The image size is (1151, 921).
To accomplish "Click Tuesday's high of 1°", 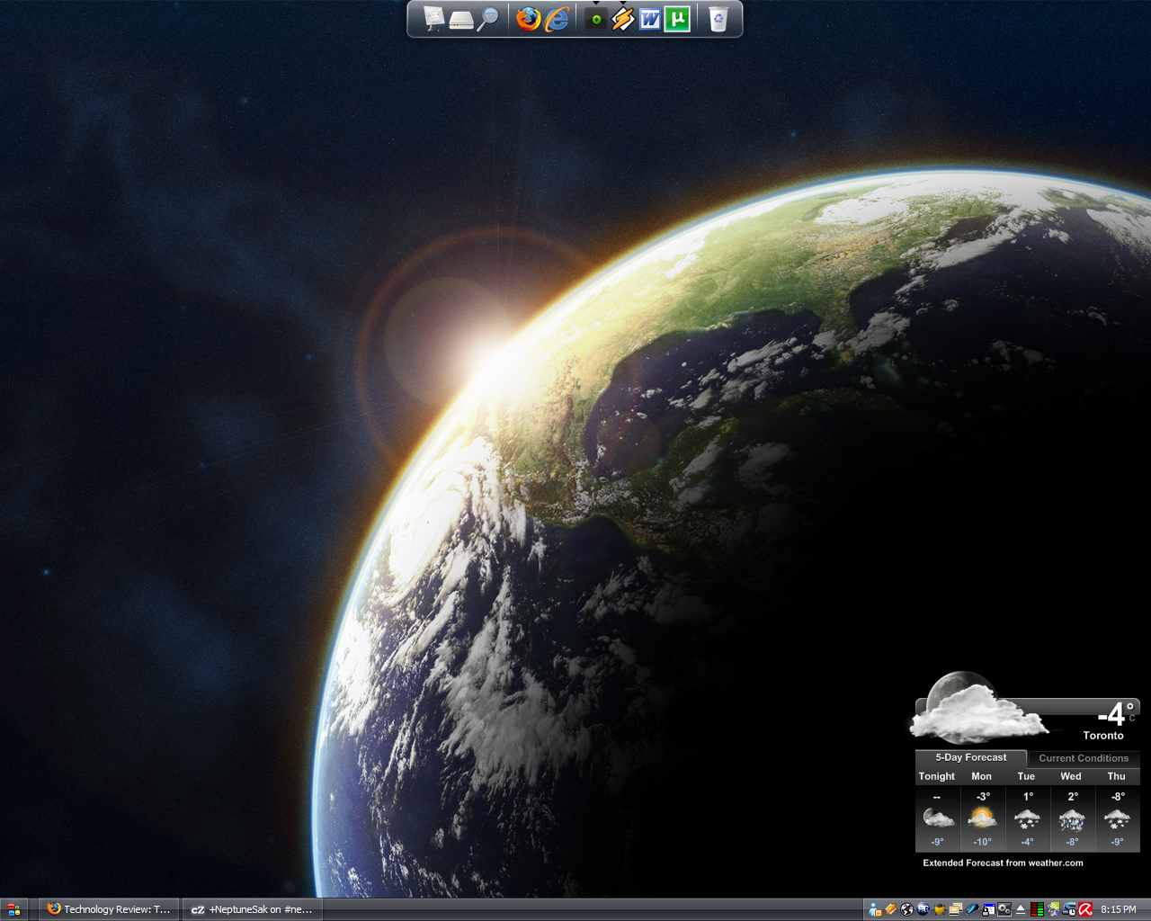I will coord(1028,797).
